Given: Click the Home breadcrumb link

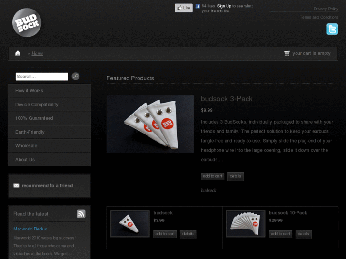Looking at the screenshot, I should [x=37, y=53].
